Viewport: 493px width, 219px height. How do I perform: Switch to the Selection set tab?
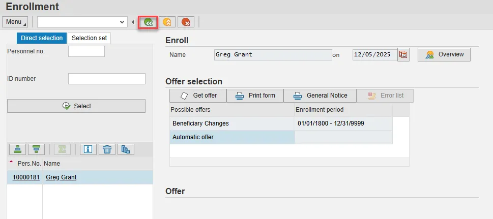89,38
